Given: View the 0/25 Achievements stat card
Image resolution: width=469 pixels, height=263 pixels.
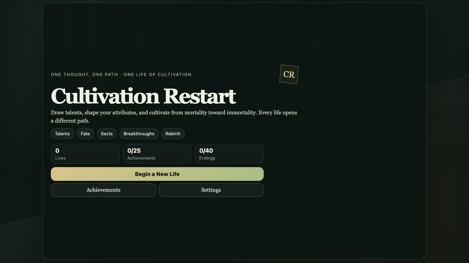Looking at the screenshot, I should [157, 154].
